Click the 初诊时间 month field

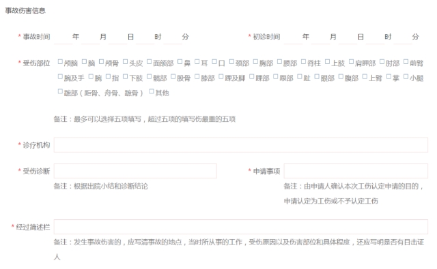click(x=320, y=37)
